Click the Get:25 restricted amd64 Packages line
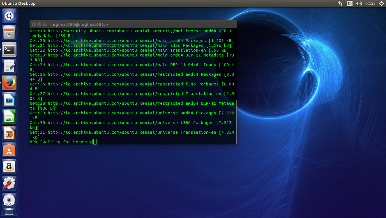 (x=132, y=77)
